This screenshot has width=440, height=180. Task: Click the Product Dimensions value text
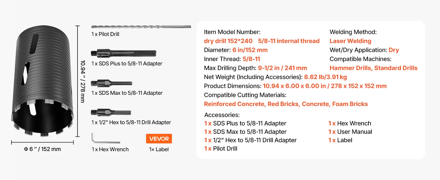(325, 86)
